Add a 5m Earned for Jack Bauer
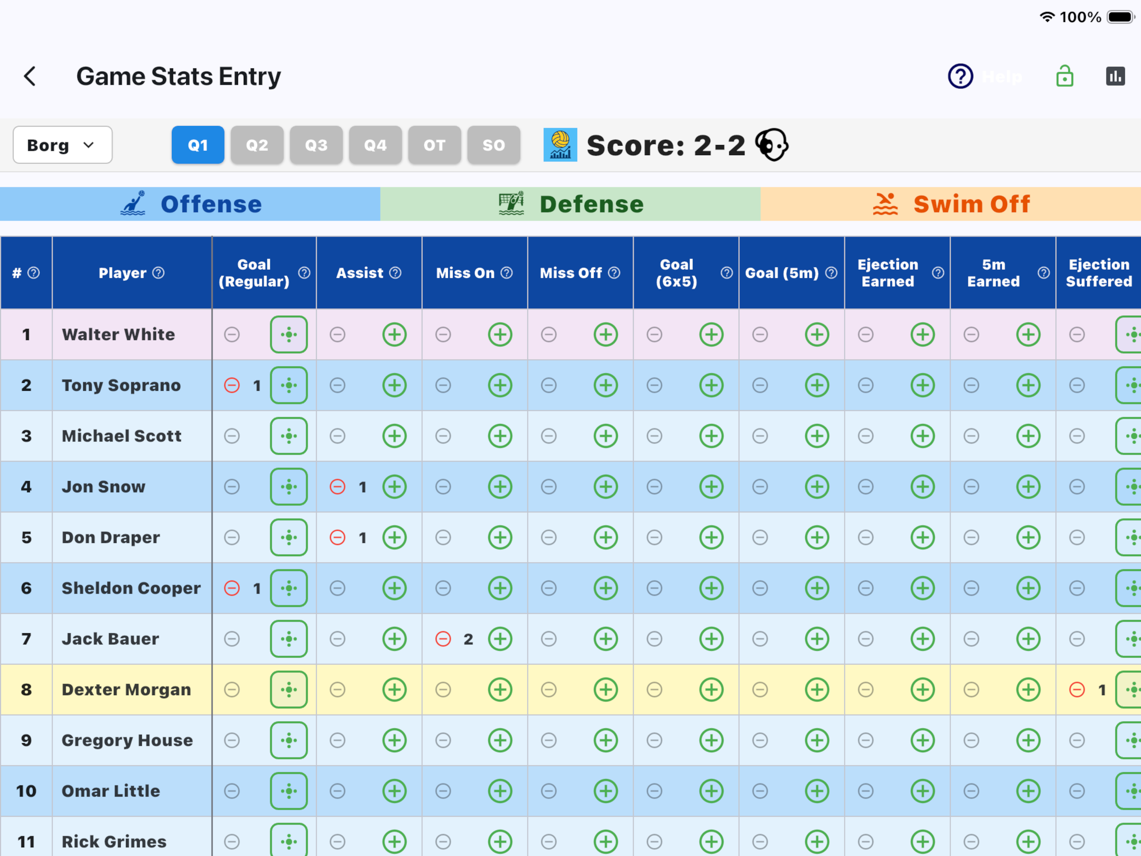This screenshot has width=1141, height=856. point(1029,639)
